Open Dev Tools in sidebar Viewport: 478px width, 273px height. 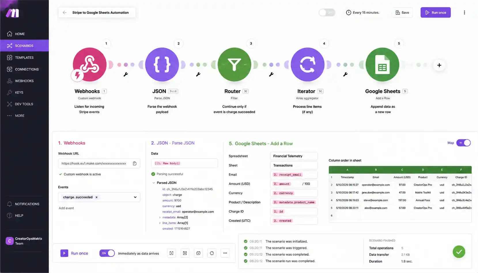[x=24, y=104]
